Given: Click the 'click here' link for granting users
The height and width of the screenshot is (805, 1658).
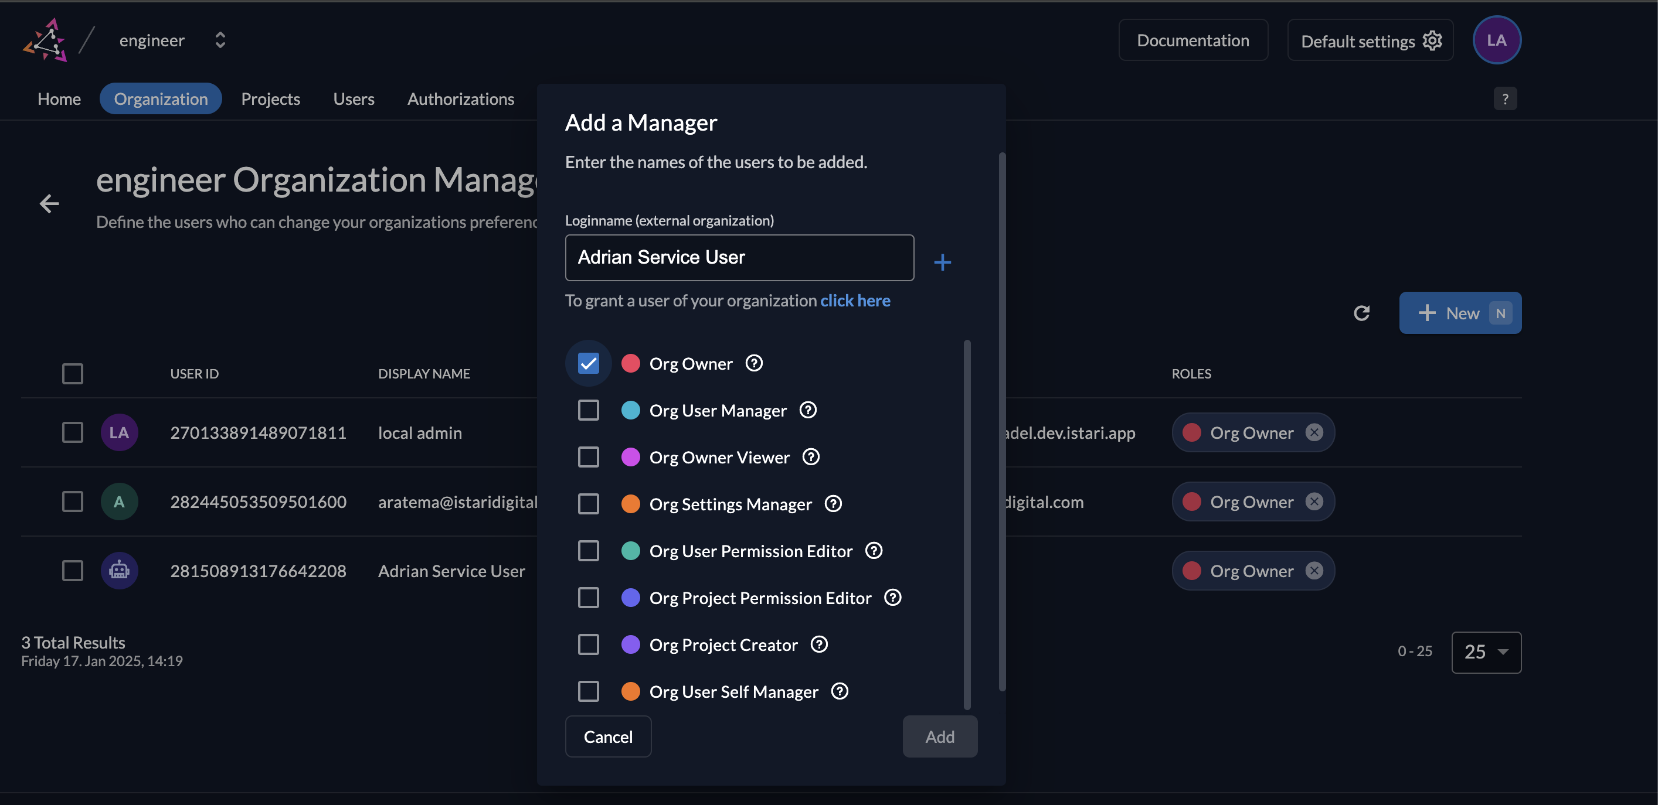Looking at the screenshot, I should click(855, 301).
